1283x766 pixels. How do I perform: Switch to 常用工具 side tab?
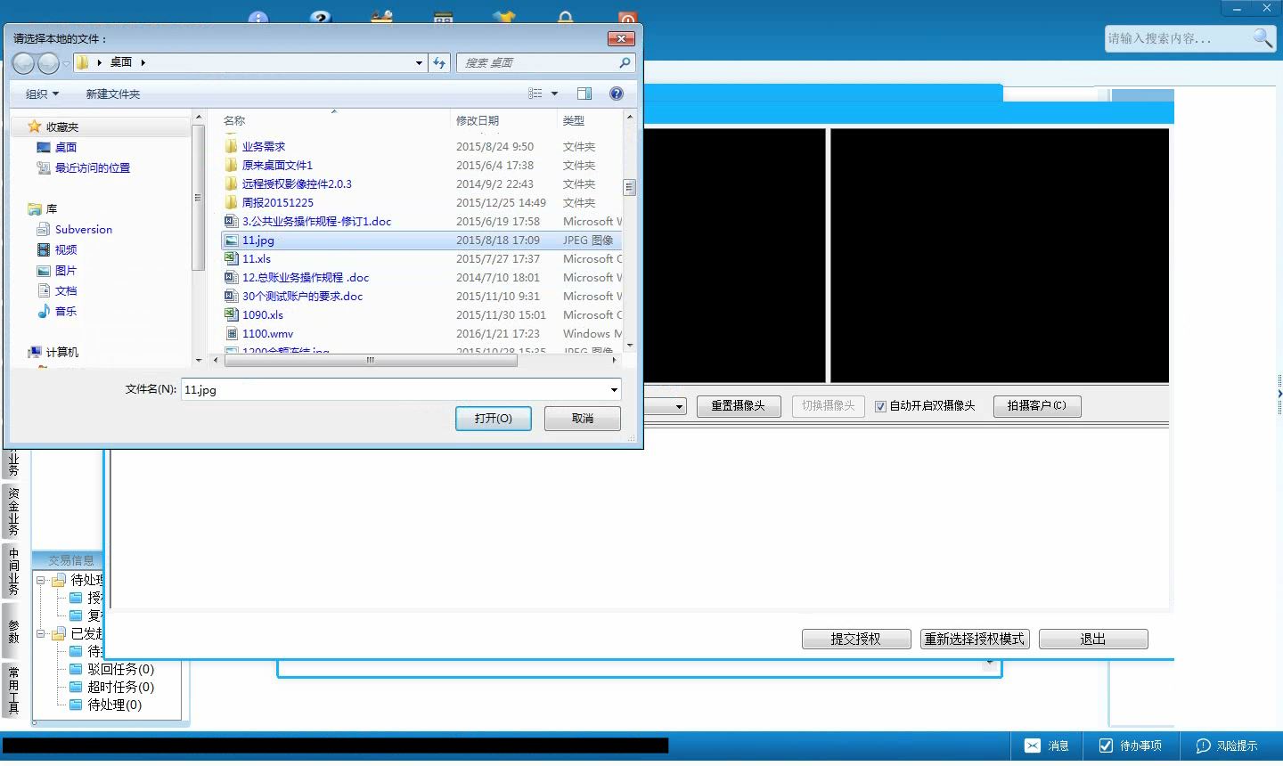(x=13, y=689)
